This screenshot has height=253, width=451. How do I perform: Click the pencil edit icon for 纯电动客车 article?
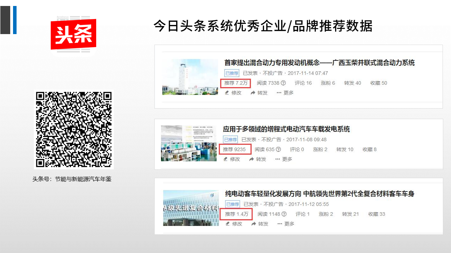click(x=228, y=224)
